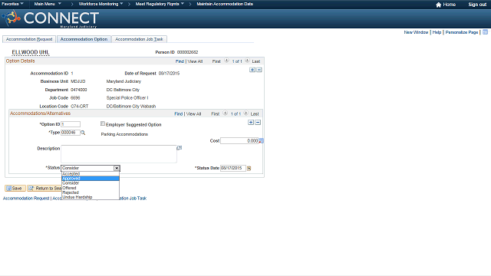The height and width of the screenshot is (276, 491).
Task: Click the Status Date input field
Action: point(233,169)
